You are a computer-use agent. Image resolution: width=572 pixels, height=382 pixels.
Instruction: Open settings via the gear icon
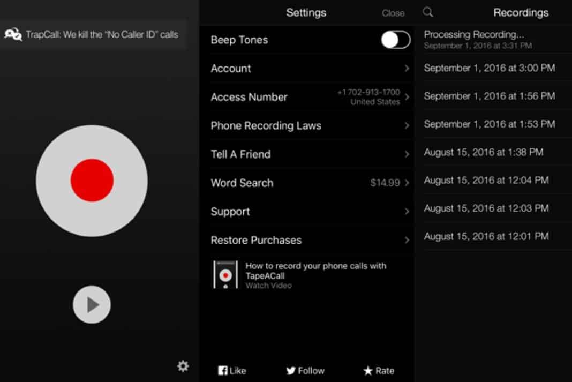(183, 366)
